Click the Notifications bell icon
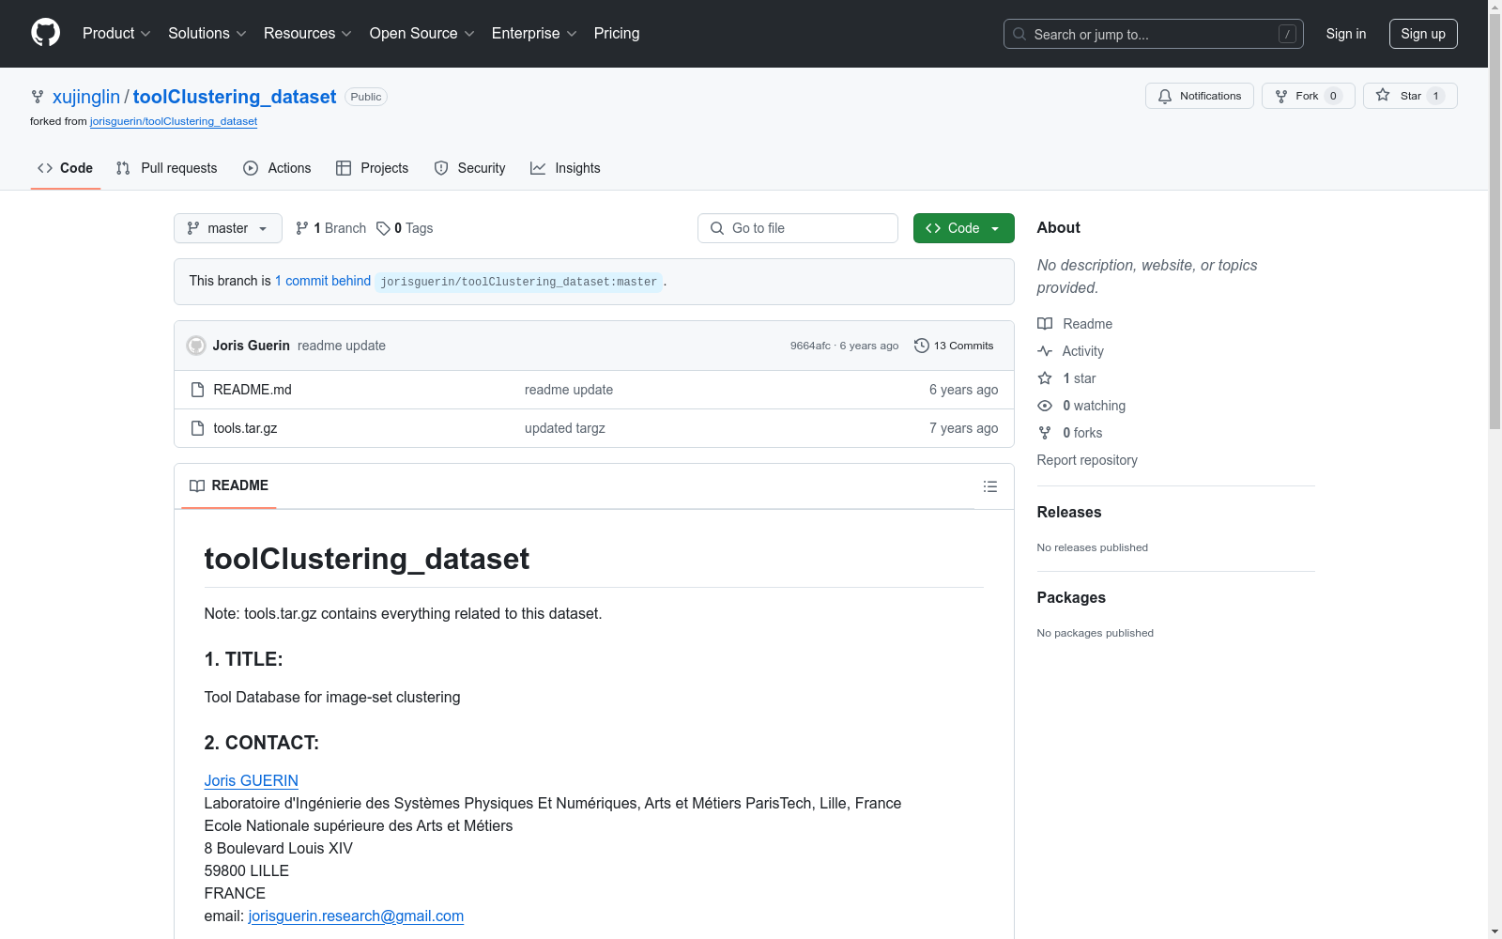This screenshot has width=1502, height=939. tap(1165, 96)
